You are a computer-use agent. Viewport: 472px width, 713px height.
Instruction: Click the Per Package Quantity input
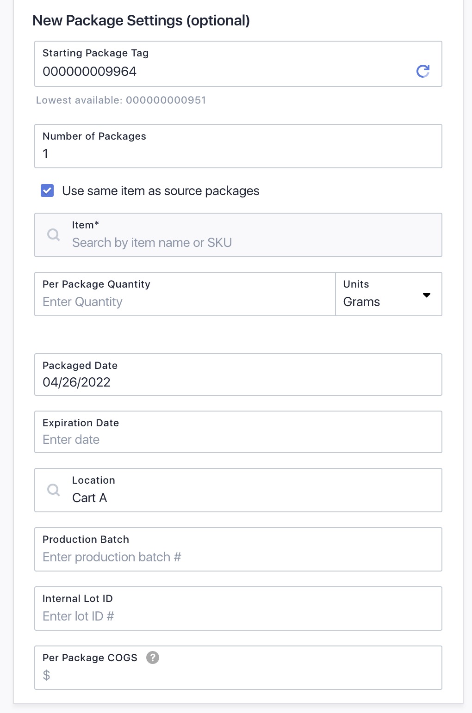click(185, 294)
